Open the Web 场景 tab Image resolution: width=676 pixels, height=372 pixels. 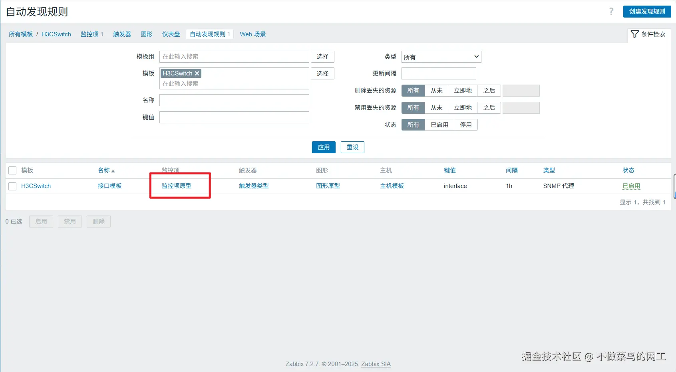tap(253, 34)
